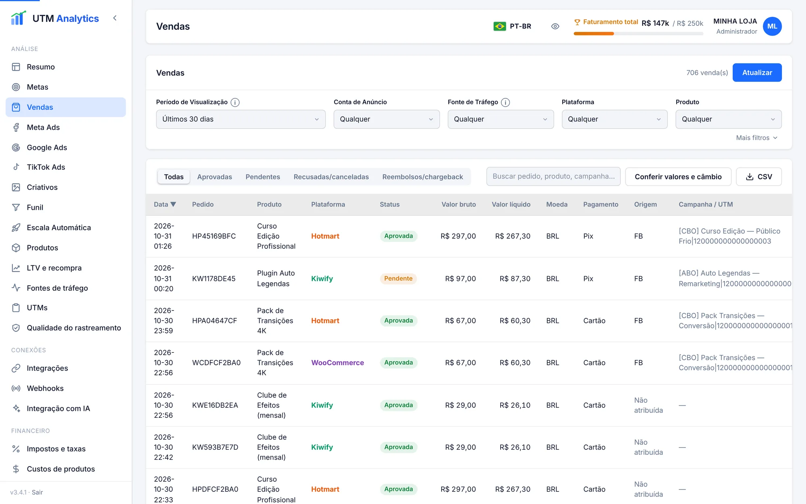Image resolution: width=806 pixels, height=504 pixels.
Task: Select the Todas tab
Action: [174, 177]
